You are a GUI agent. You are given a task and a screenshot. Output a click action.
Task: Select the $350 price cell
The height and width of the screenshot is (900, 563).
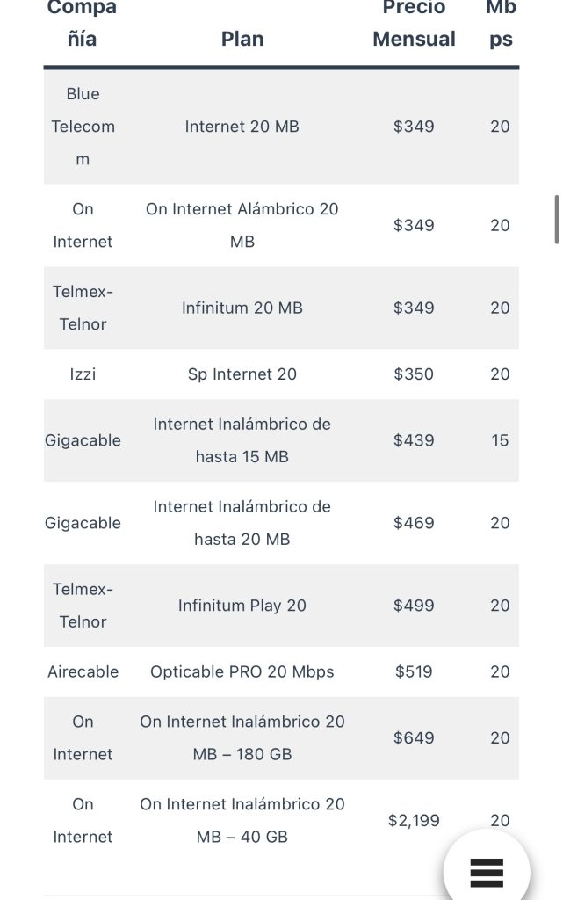[x=414, y=374]
